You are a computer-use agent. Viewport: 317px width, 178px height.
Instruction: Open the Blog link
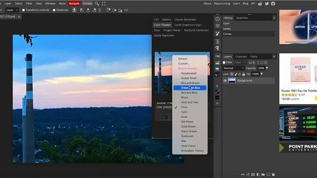tap(245, 3)
